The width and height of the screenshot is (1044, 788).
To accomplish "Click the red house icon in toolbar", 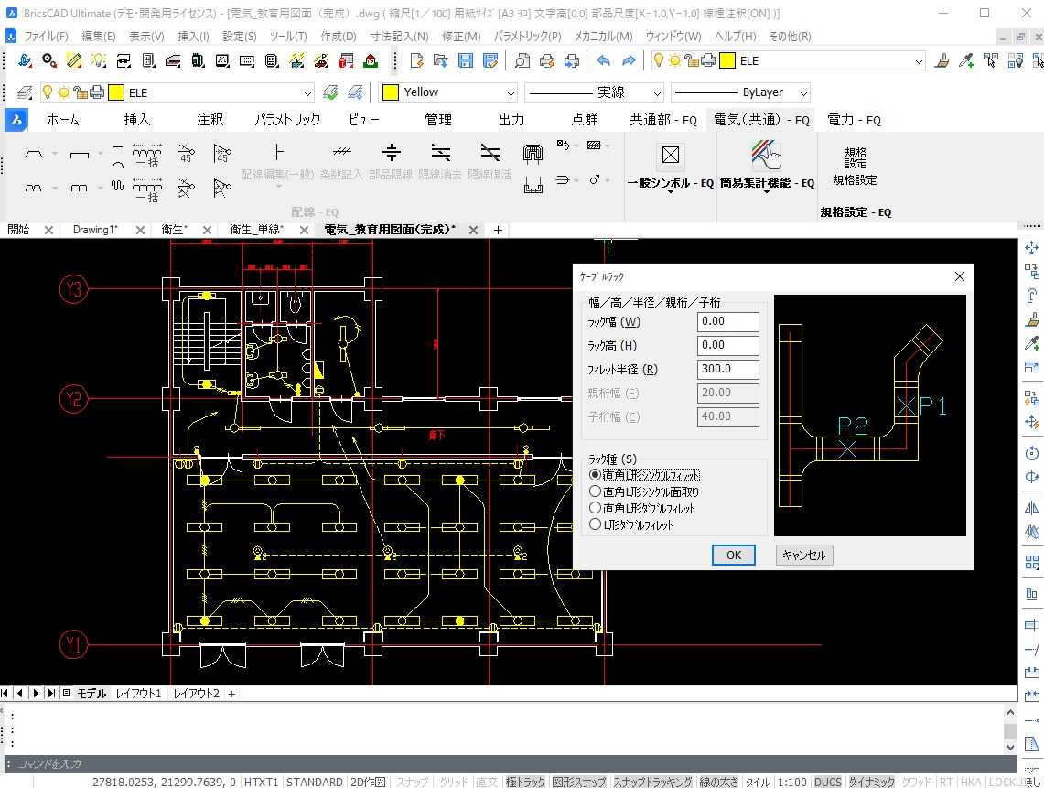I will click(371, 60).
